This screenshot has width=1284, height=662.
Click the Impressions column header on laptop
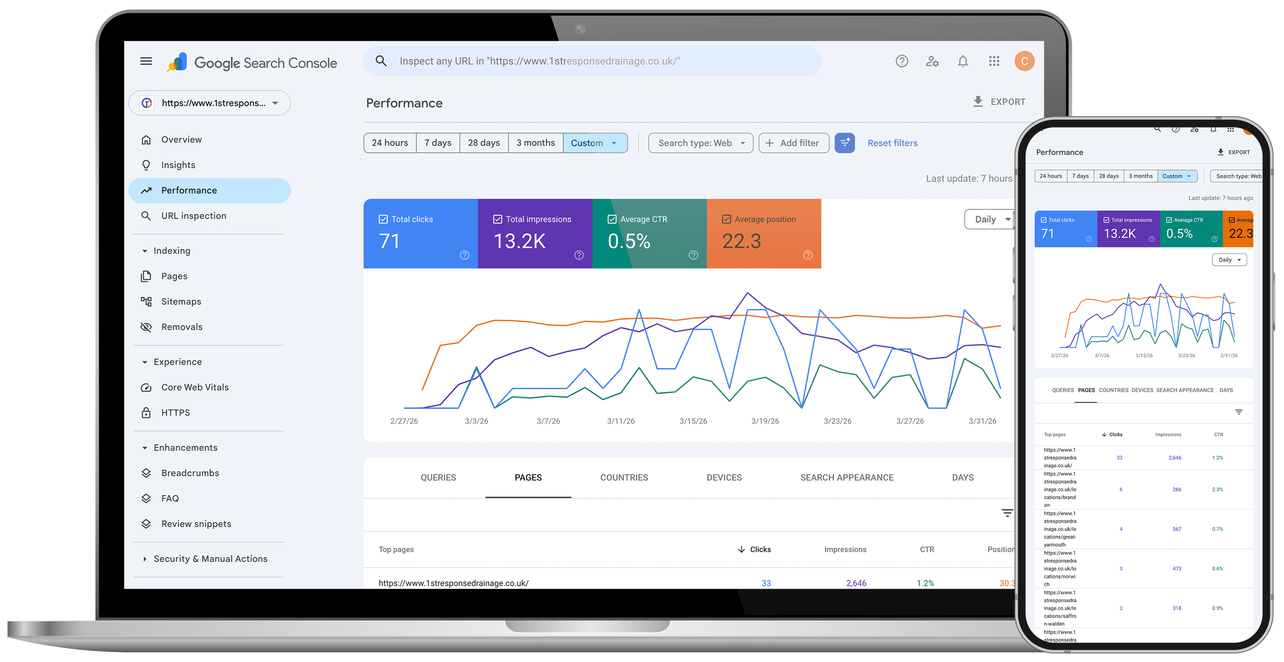[845, 549]
